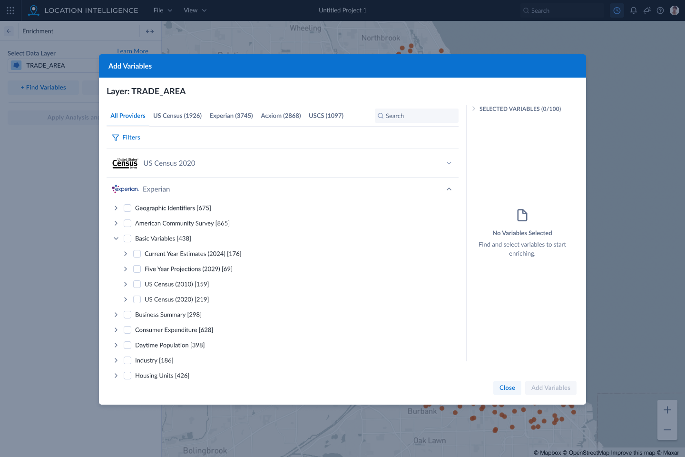Open the app grid launcher
685x457 pixels.
coord(10,10)
